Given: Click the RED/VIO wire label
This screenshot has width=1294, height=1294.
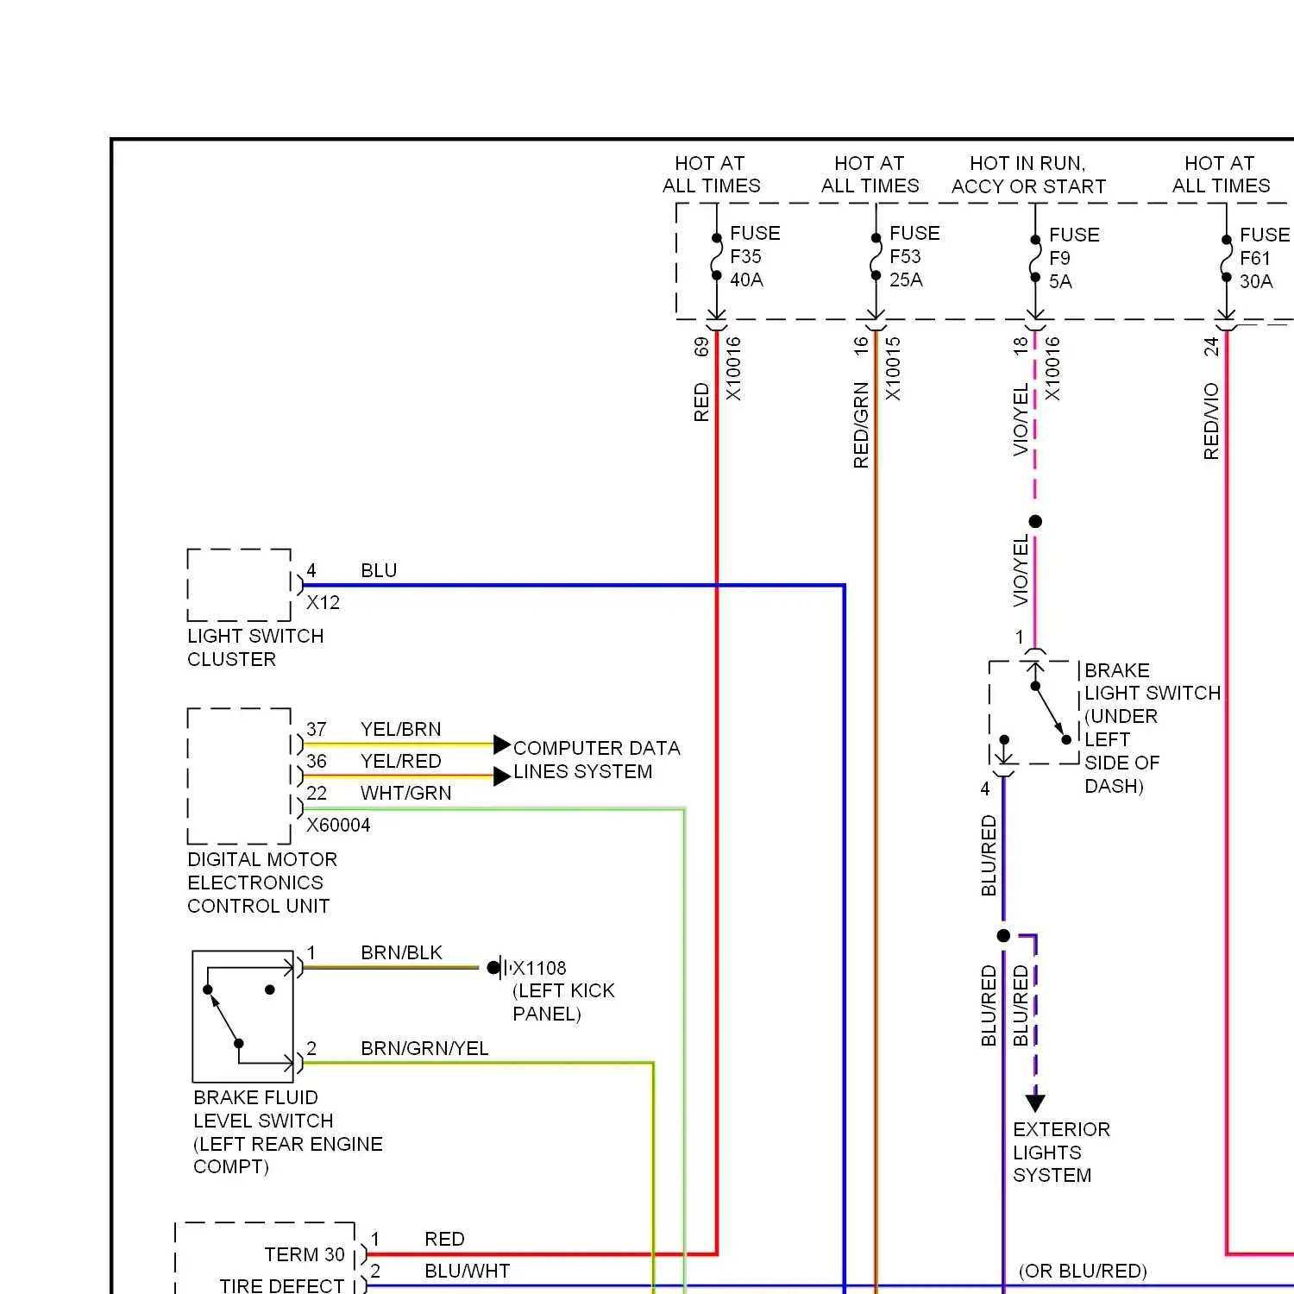Looking at the screenshot, I should (x=1211, y=421).
